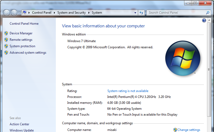
Task: Click the Back navigation arrow button
Action: (6, 13)
